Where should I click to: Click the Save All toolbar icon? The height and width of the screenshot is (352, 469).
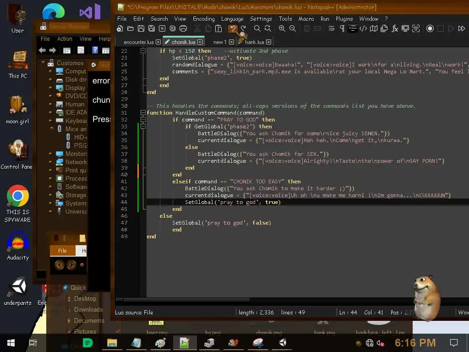151,28
